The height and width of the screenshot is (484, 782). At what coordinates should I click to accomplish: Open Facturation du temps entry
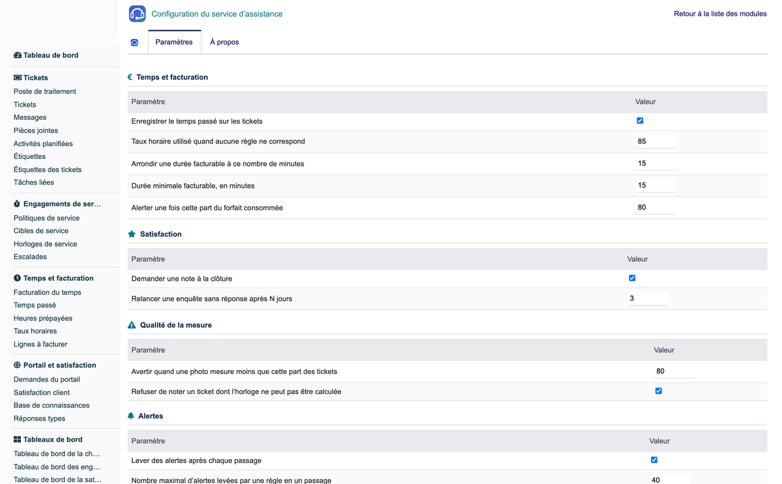tap(48, 292)
